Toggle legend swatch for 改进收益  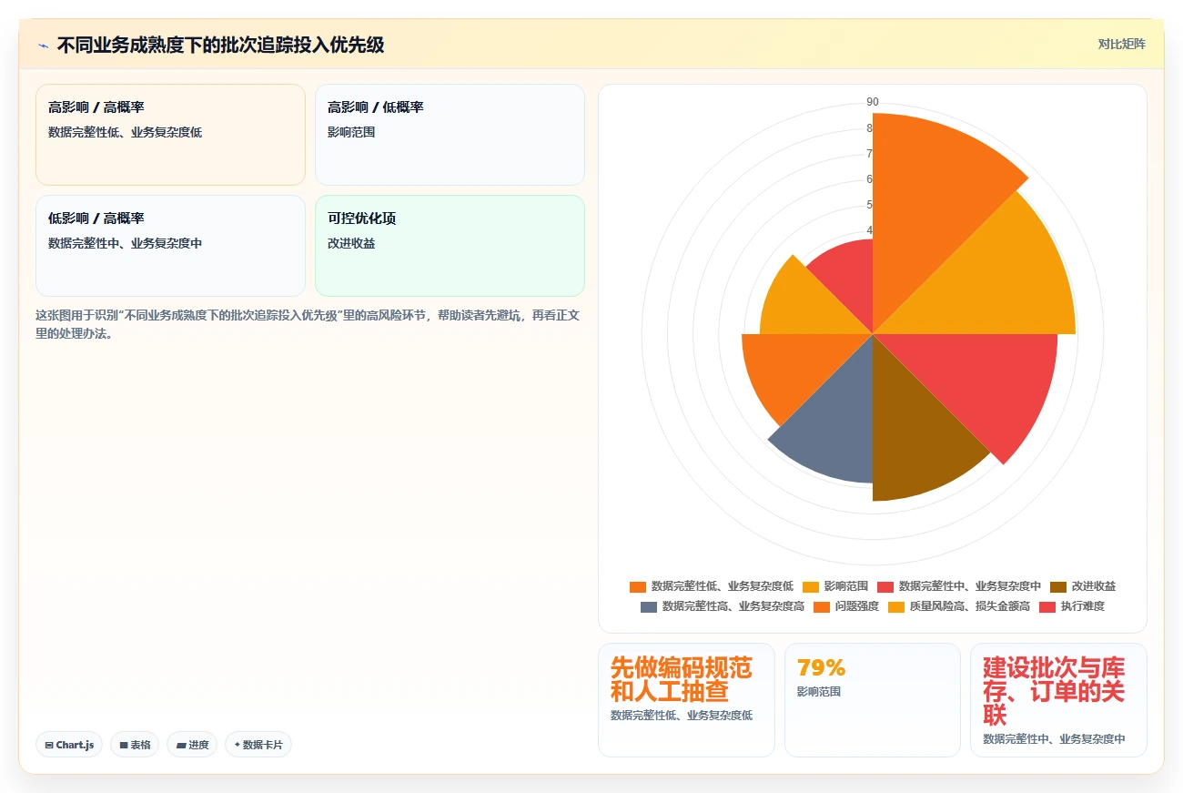pos(1058,586)
